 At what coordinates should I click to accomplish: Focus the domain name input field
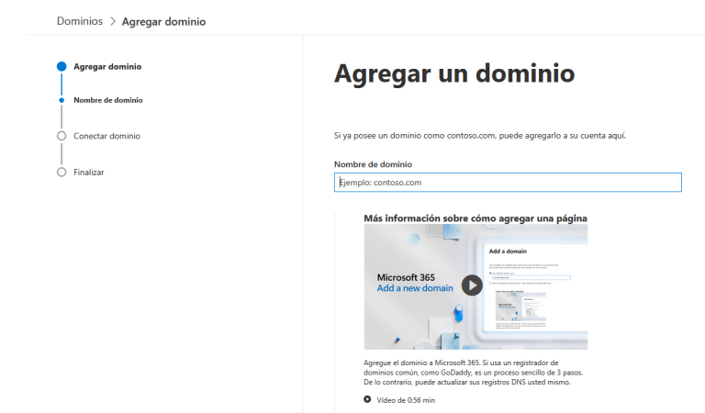tap(508, 183)
